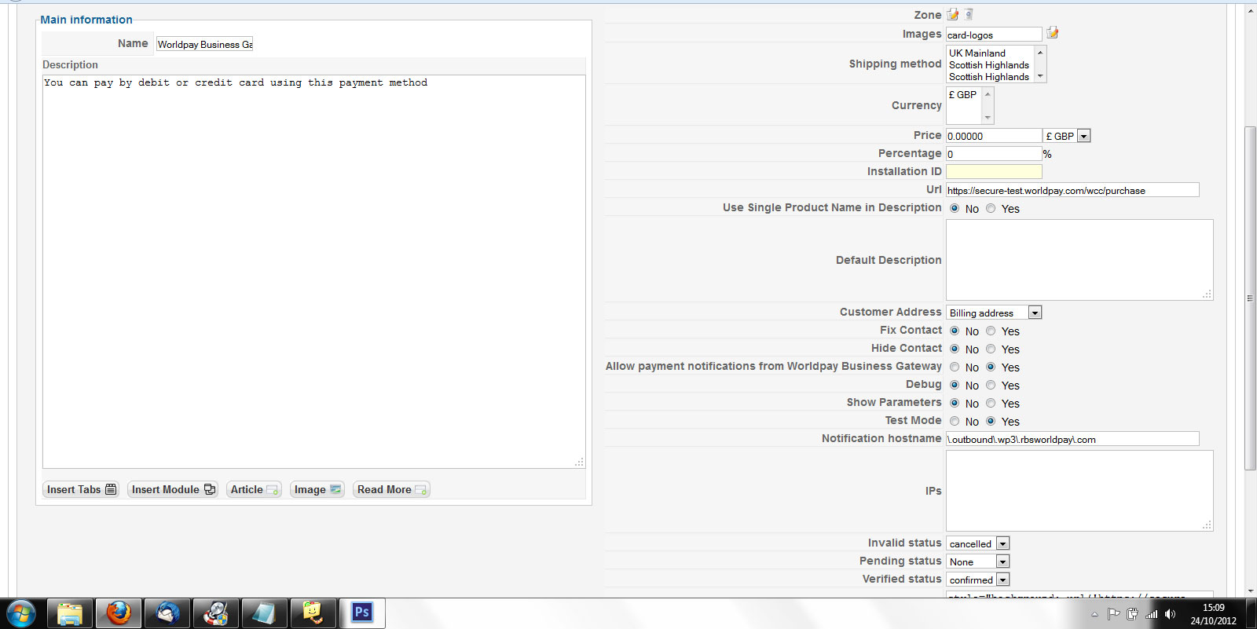
Task: Open the notepad taskbar icon
Action: [x=265, y=613]
